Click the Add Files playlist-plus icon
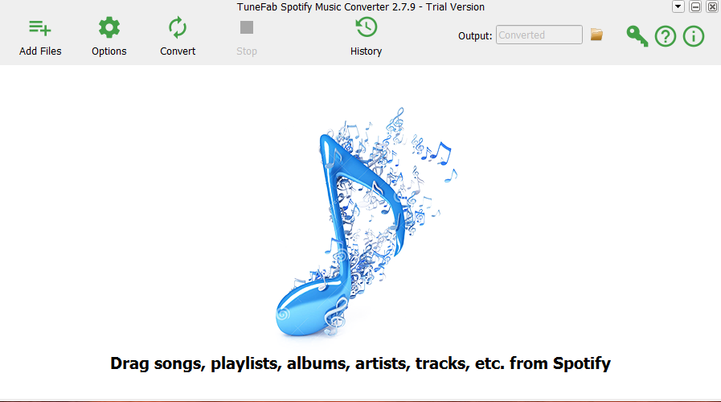Viewport: 721px width, 402px height. (x=40, y=28)
